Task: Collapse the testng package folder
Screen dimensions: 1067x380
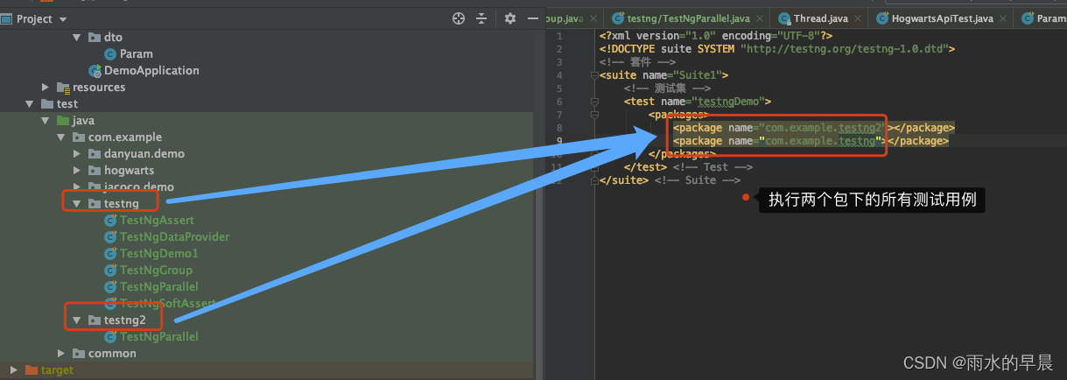Action: [76, 204]
